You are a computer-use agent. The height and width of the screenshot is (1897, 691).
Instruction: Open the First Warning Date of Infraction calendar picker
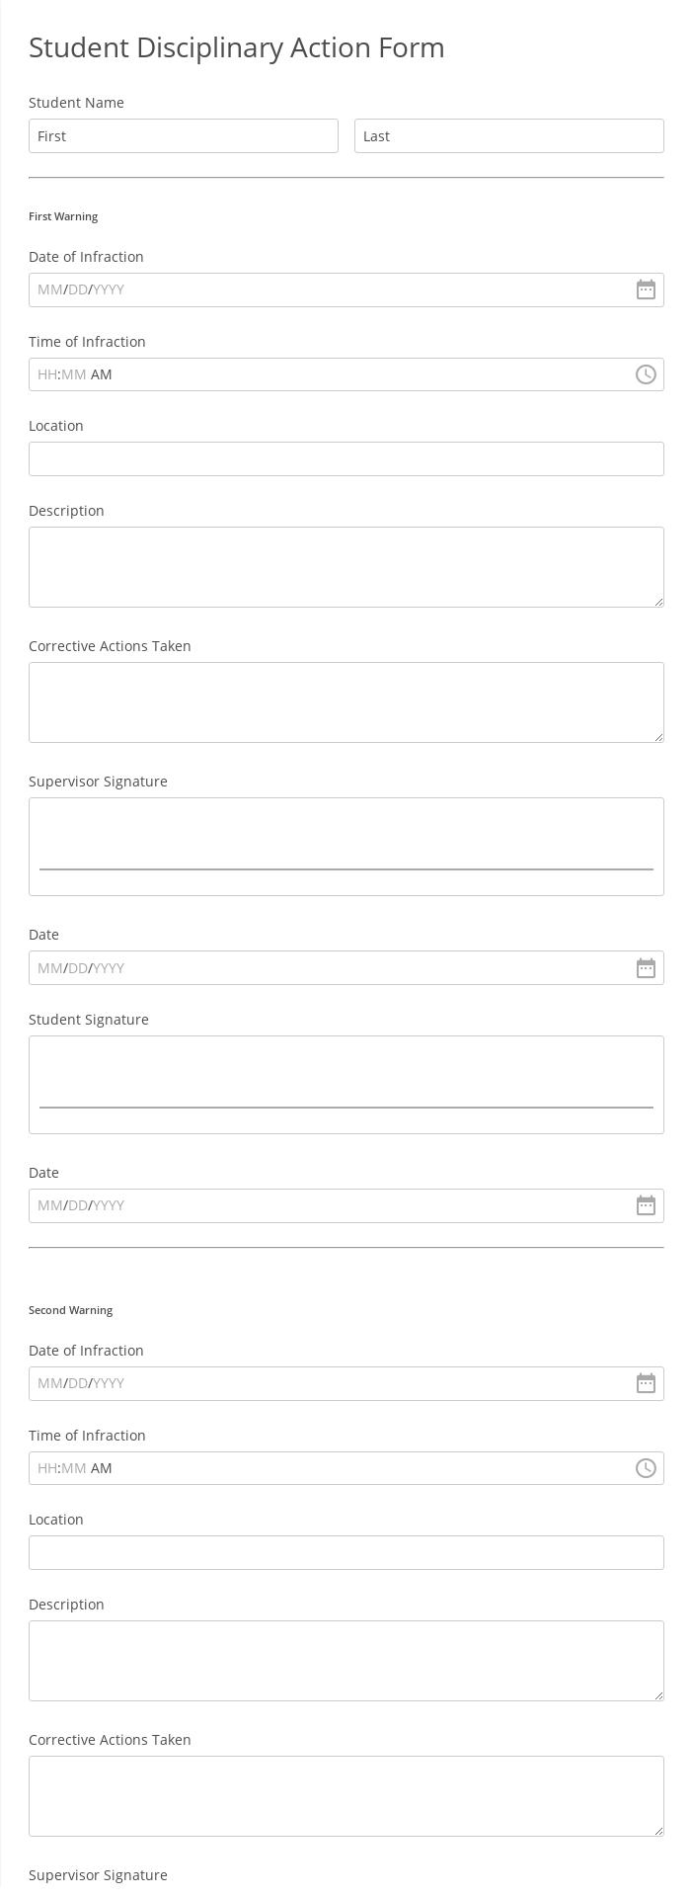(x=646, y=289)
